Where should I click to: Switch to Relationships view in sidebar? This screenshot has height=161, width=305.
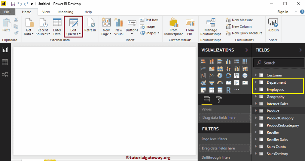point(5,74)
